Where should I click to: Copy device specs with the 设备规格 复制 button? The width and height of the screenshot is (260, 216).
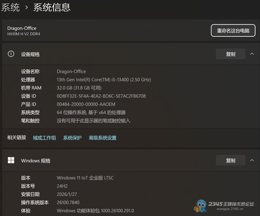(231, 54)
